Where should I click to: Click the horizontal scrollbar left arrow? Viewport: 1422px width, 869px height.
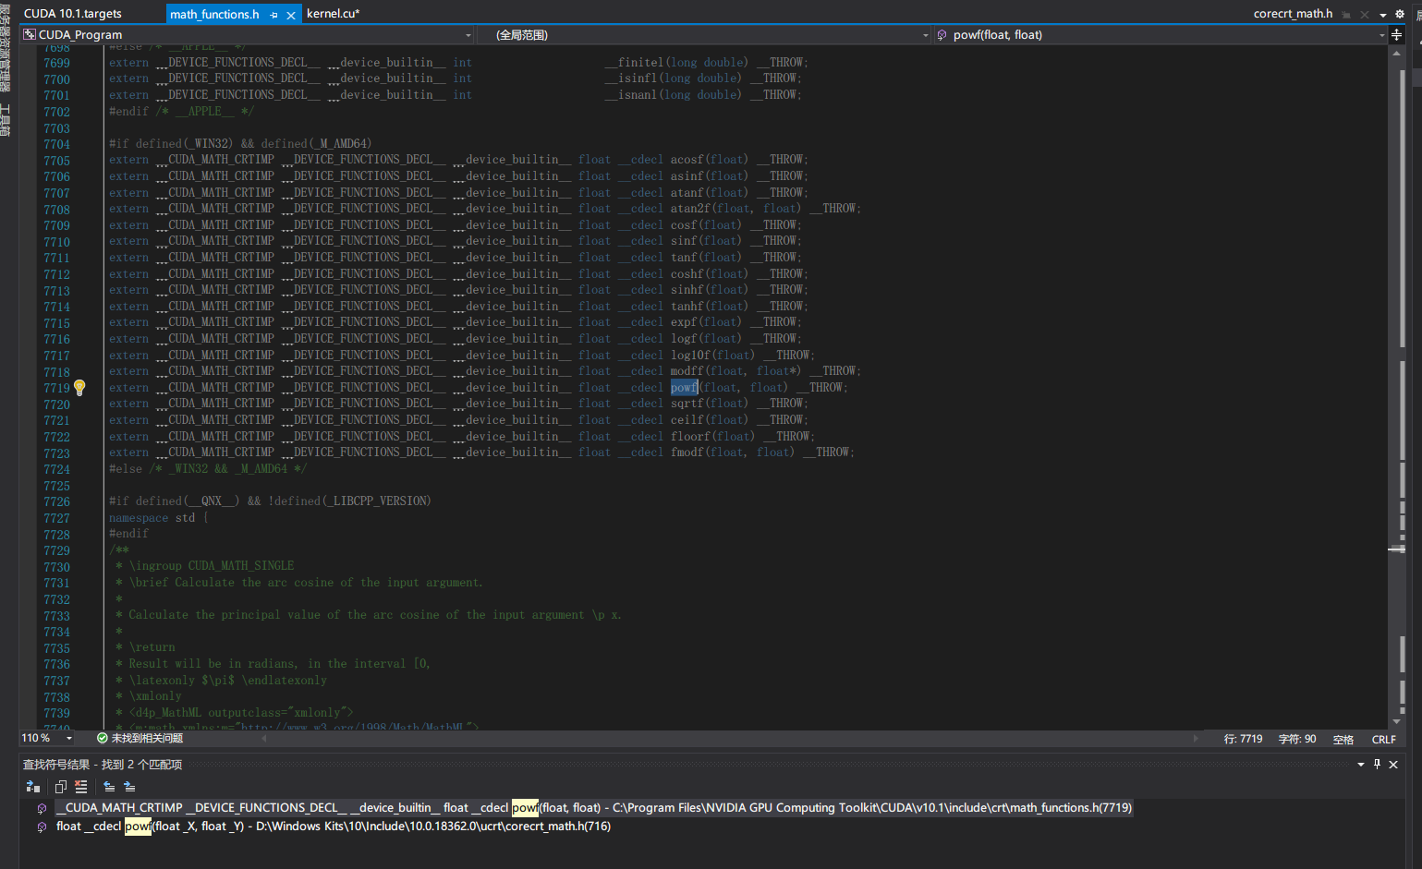[x=264, y=739]
